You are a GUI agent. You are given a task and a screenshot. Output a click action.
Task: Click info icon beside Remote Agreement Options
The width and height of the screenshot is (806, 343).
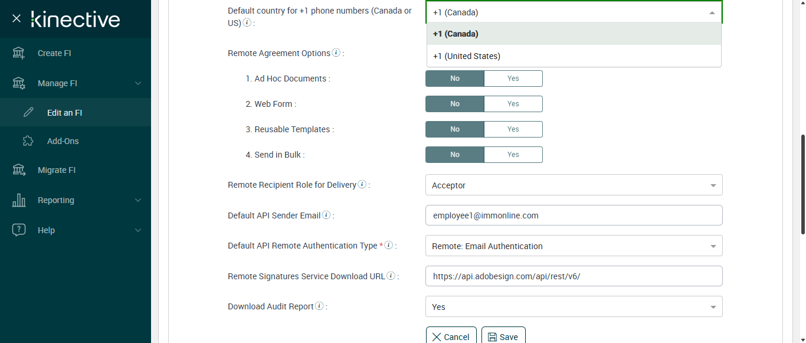(336, 53)
